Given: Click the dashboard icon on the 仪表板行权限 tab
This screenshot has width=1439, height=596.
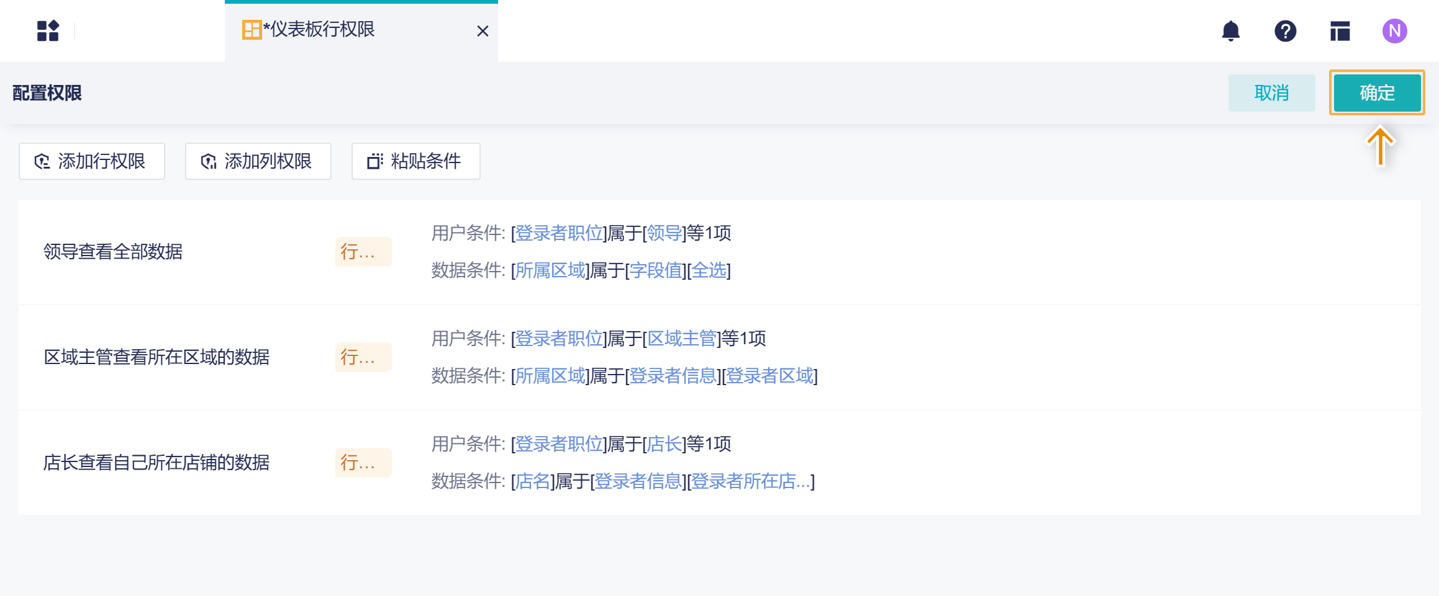Looking at the screenshot, I should click(x=252, y=30).
